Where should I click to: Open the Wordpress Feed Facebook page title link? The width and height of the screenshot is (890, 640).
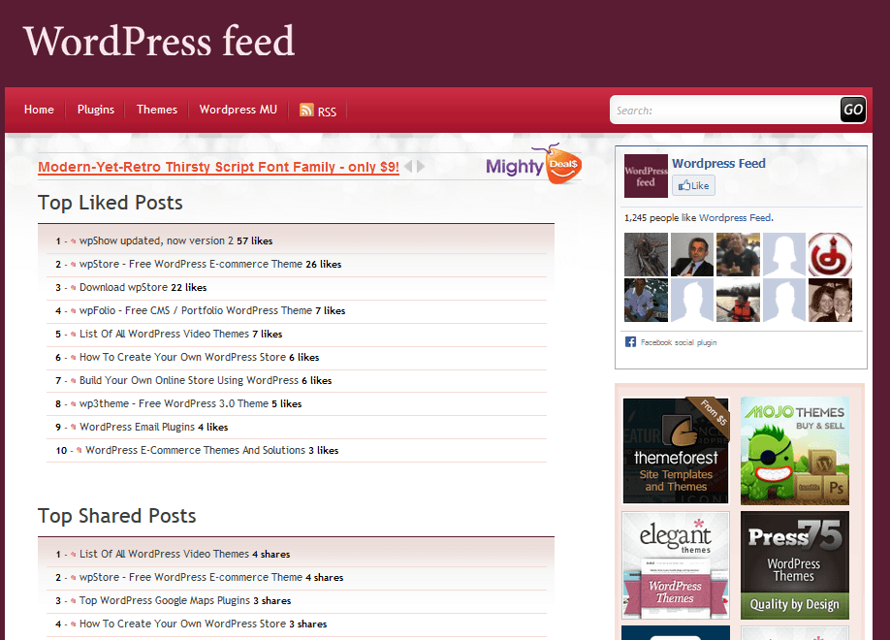coord(718,164)
